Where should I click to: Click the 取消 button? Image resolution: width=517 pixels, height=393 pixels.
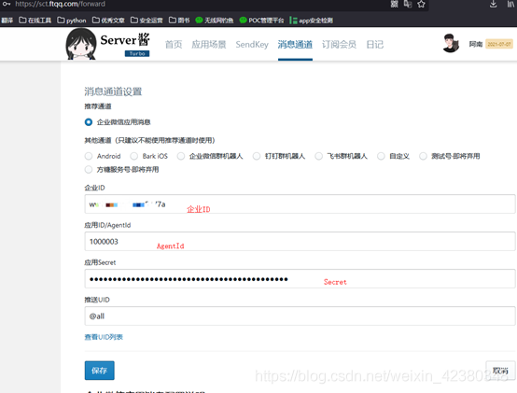tap(500, 371)
